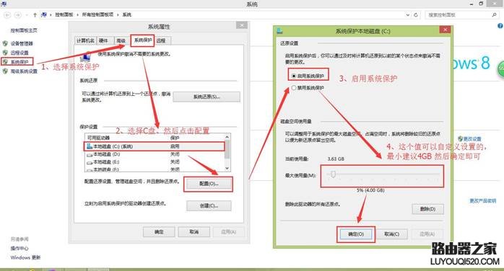Click 确定(O) in the disk protection dialog
The height and width of the screenshot is (271, 504).
point(356,234)
